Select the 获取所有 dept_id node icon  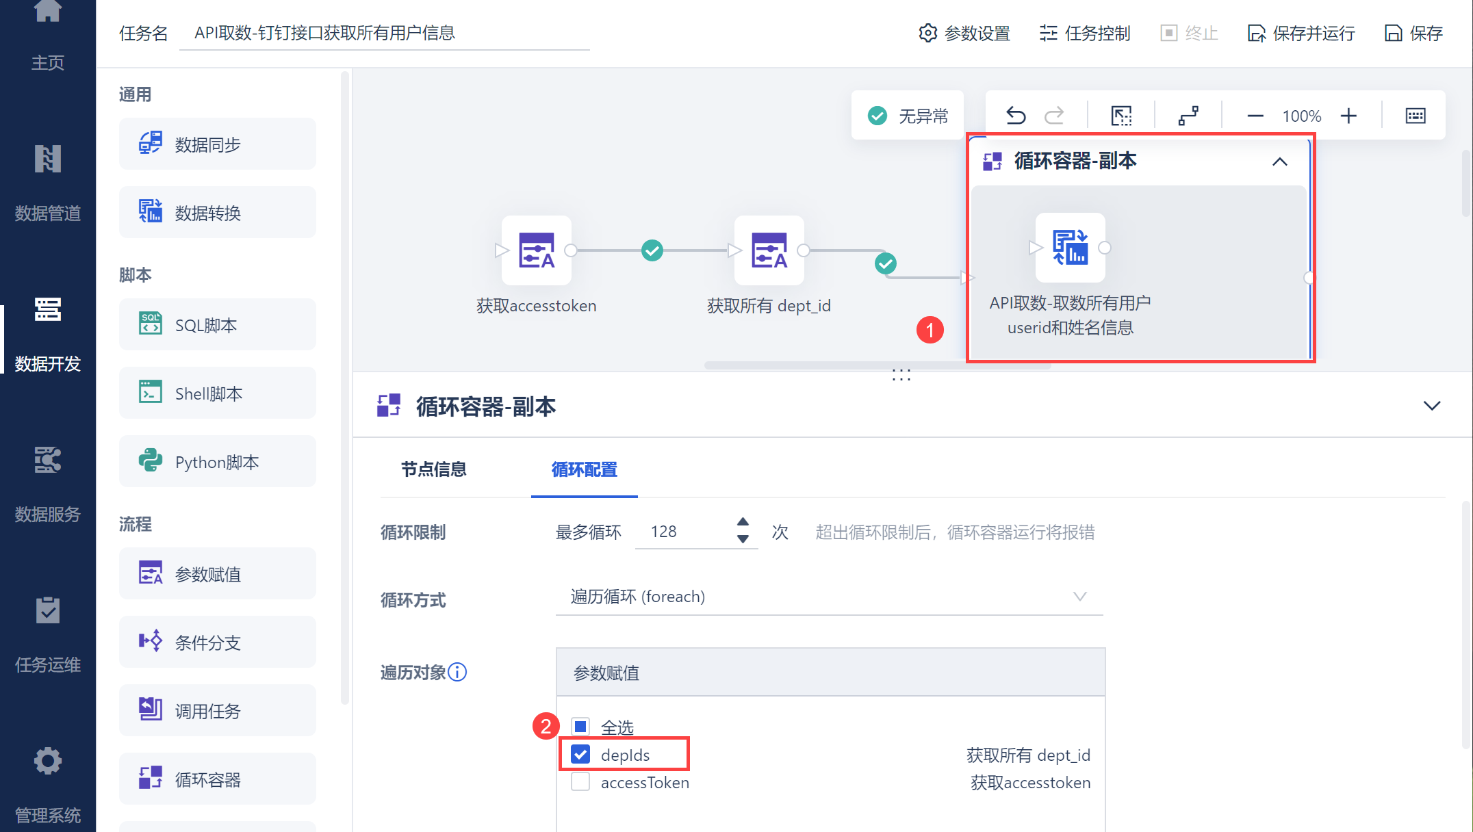[x=769, y=250]
